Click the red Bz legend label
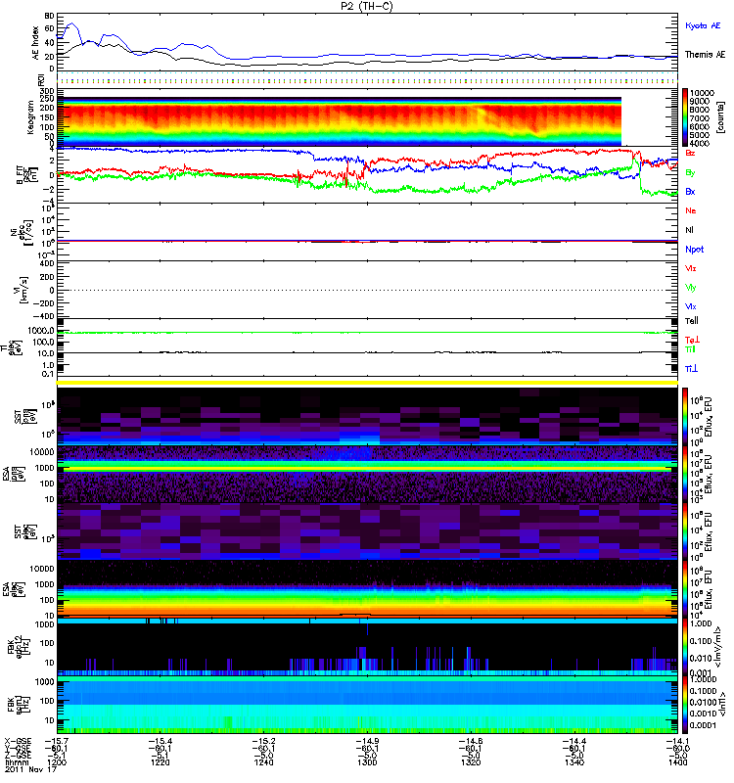 691,154
